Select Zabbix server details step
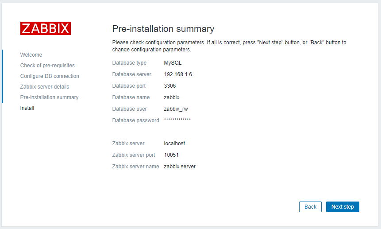 45,87
